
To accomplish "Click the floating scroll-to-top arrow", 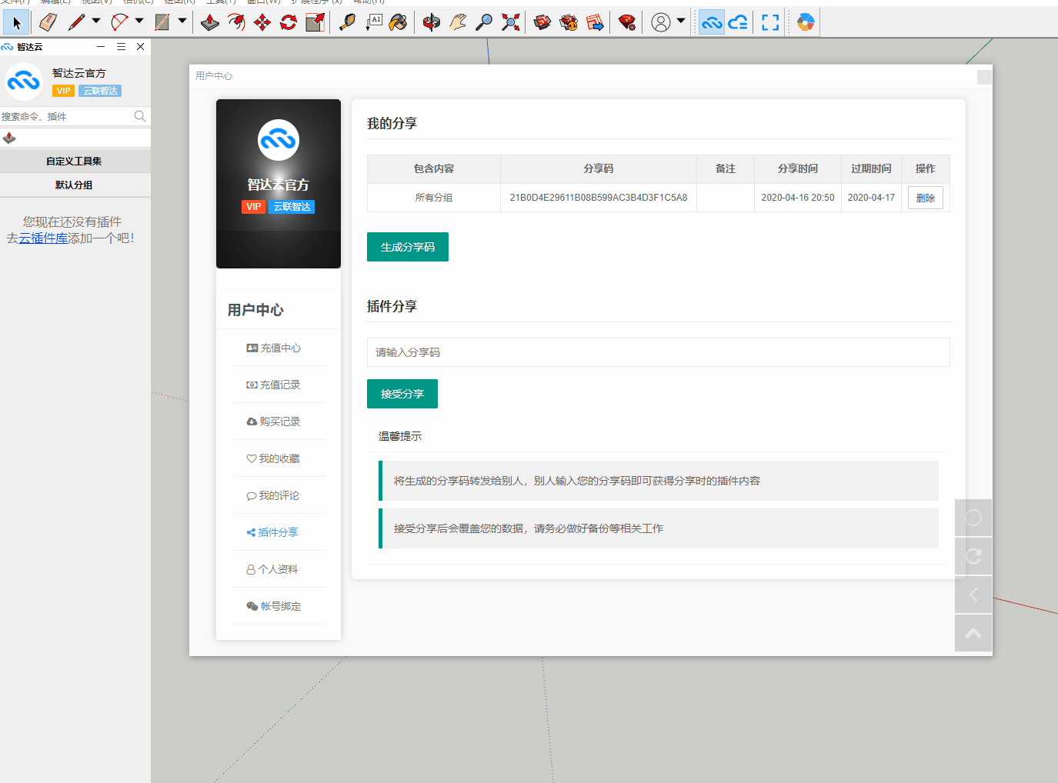I will tap(973, 633).
